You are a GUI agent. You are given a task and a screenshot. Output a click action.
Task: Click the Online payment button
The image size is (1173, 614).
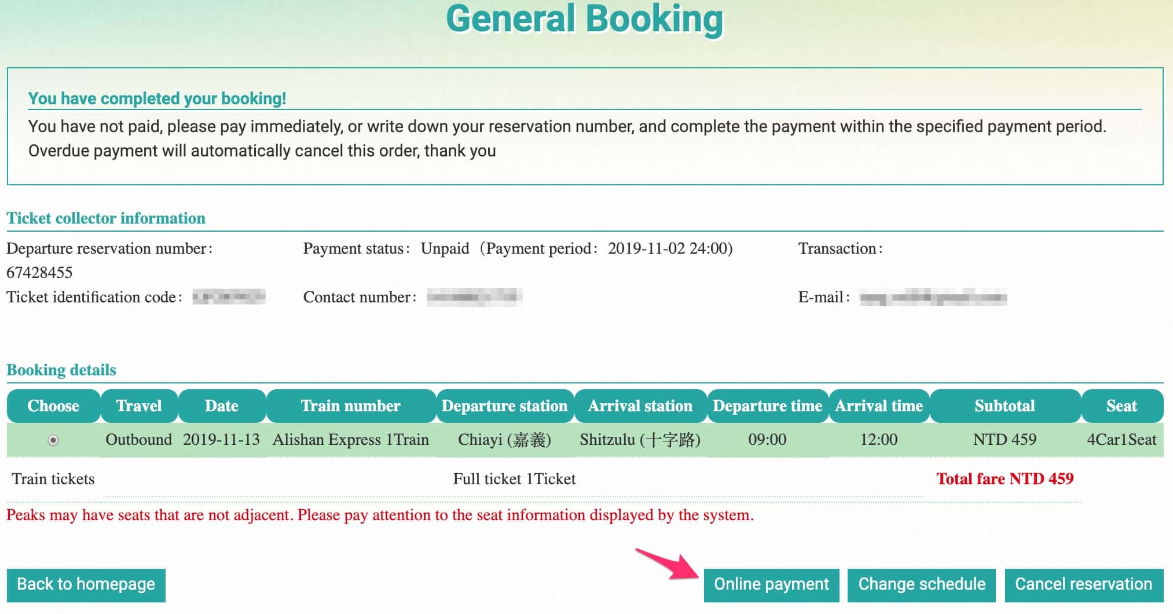[771, 584]
